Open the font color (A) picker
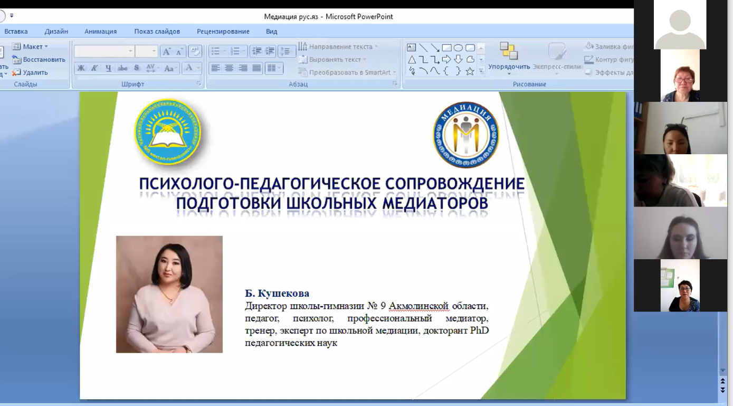The width and height of the screenshot is (733, 406). pos(192,68)
